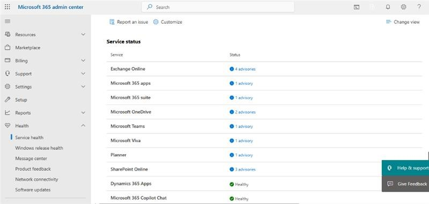Expand the Support chevron
This screenshot has width=429, height=204.
[x=84, y=74]
